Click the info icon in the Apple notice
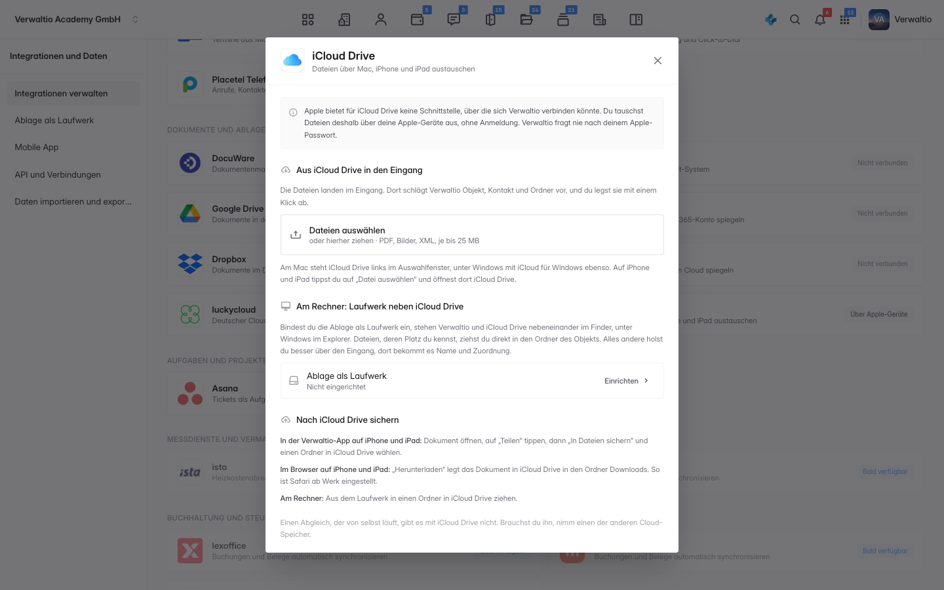 pos(293,112)
